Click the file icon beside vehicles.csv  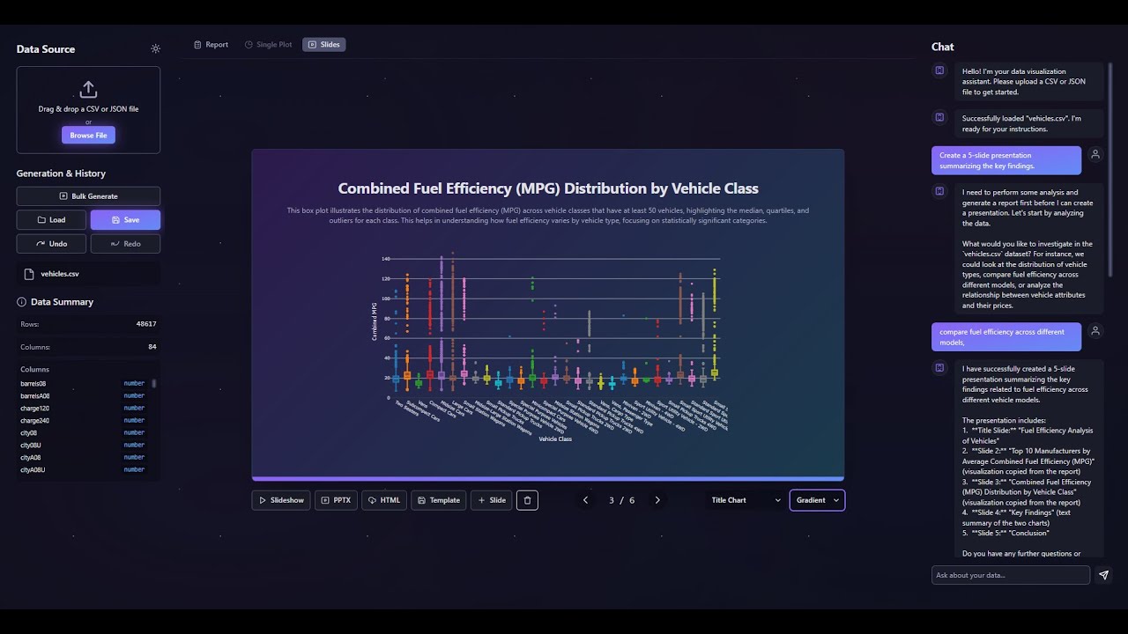tap(29, 274)
